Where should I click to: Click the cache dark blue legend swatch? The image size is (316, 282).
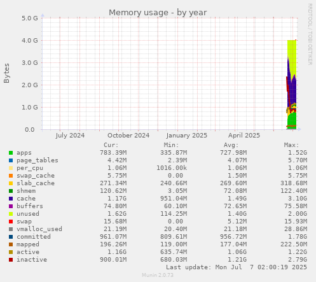pos(11,199)
